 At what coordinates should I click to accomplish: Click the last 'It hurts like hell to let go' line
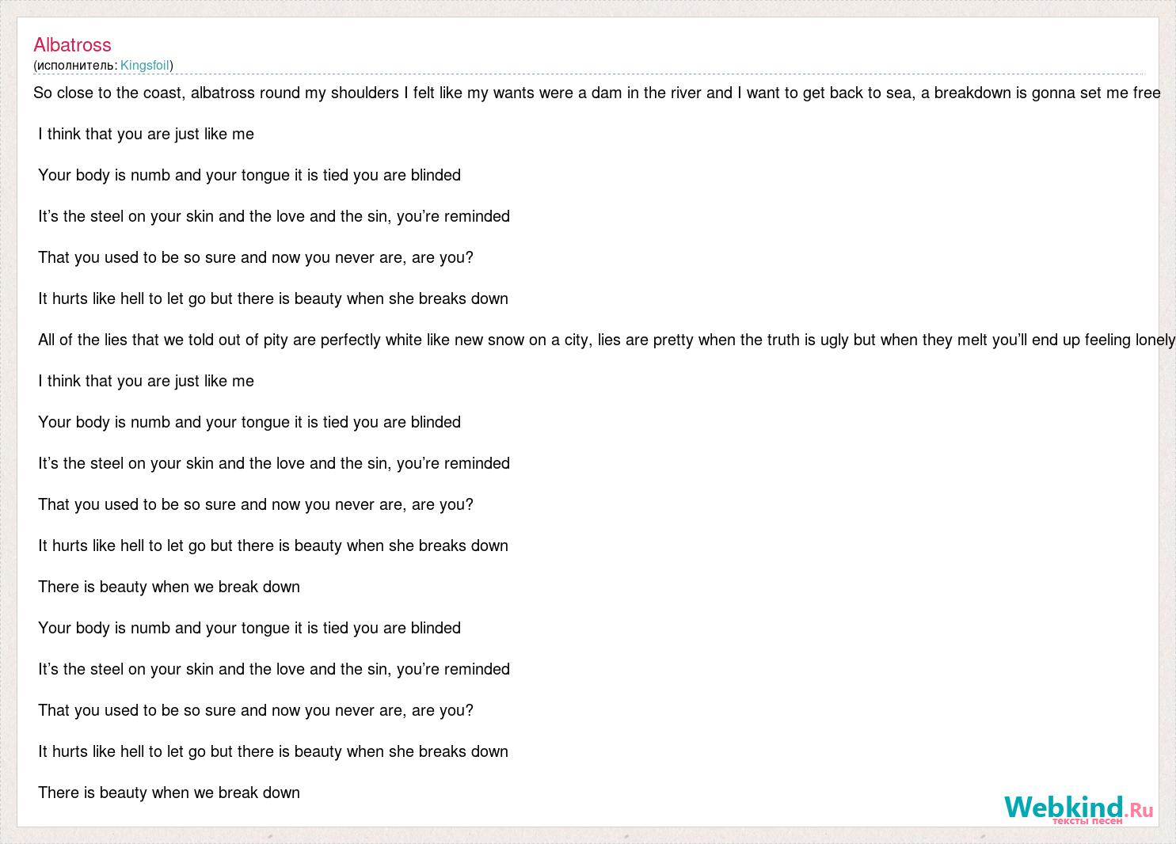point(273,751)
